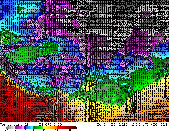Viewport: 169px width, 131px height.
Task: Click the dark purple legend swatch at -22
Action: tap(16, 128)
